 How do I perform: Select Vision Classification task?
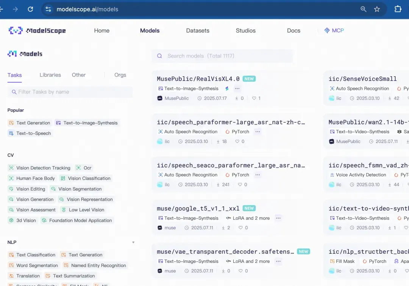pos(86,178)
